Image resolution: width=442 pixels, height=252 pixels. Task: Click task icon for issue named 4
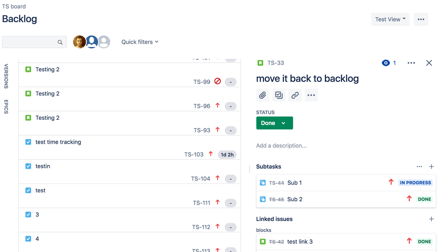[x=28, y=239]
